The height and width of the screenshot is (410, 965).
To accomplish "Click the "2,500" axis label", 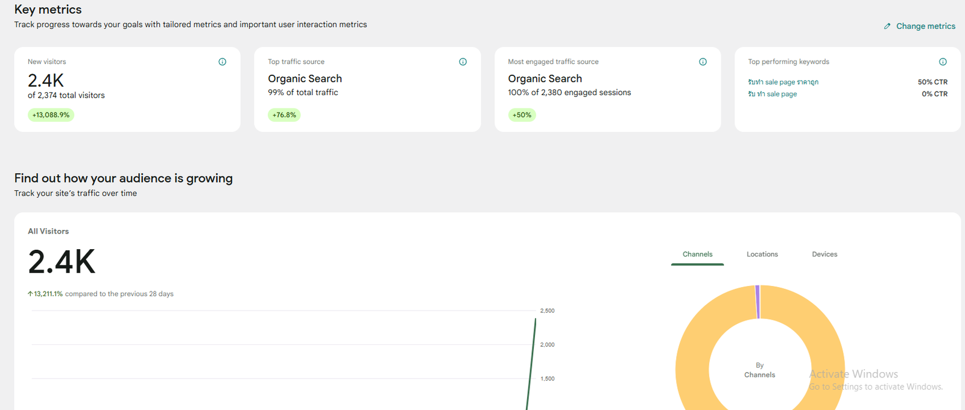I will 547,311.
